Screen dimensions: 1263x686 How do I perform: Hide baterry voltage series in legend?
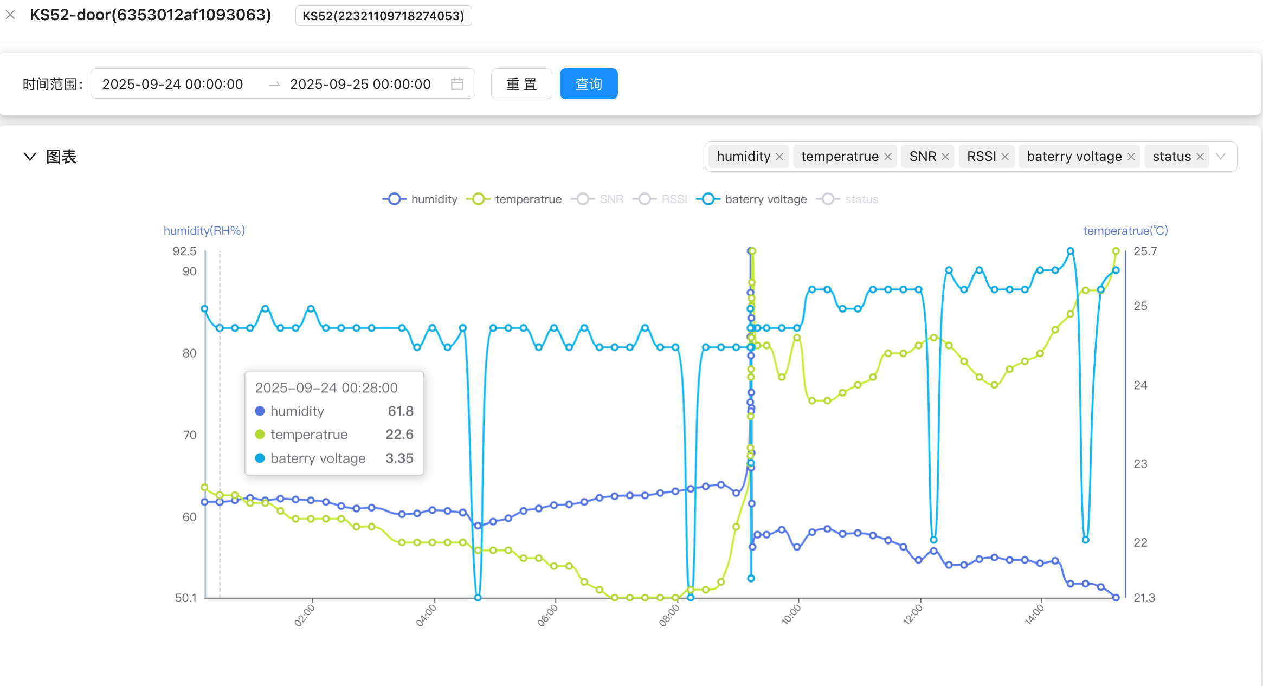pyautogui.click(x=751, y=199)
